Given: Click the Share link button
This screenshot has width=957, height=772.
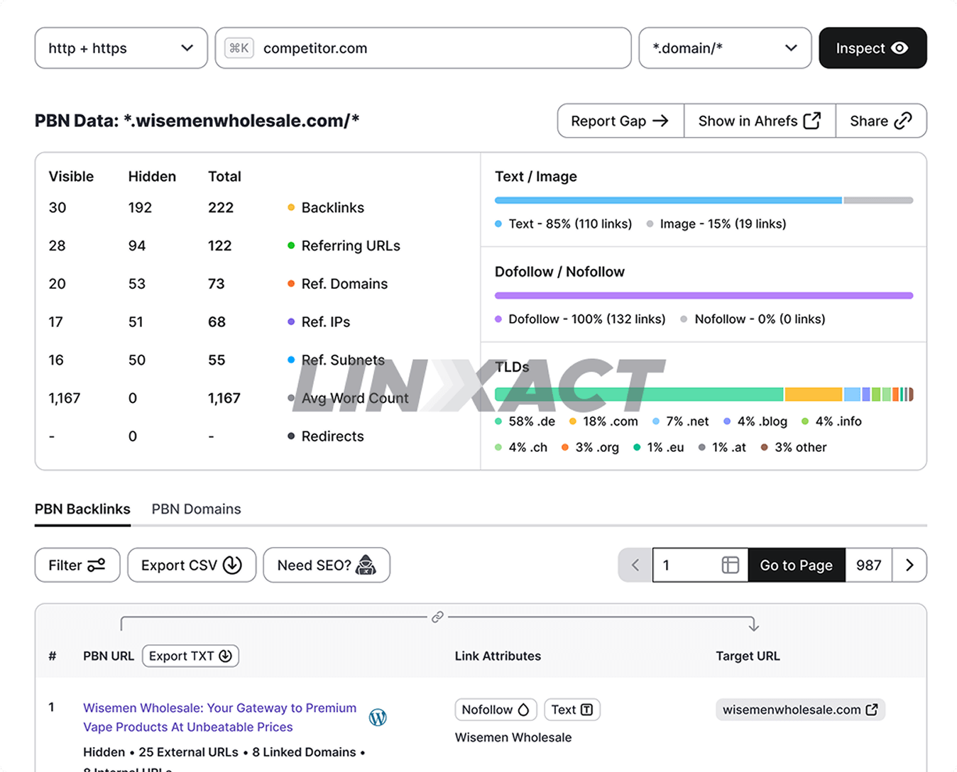Looking at the screenshot, I should (x=880, y=121).
